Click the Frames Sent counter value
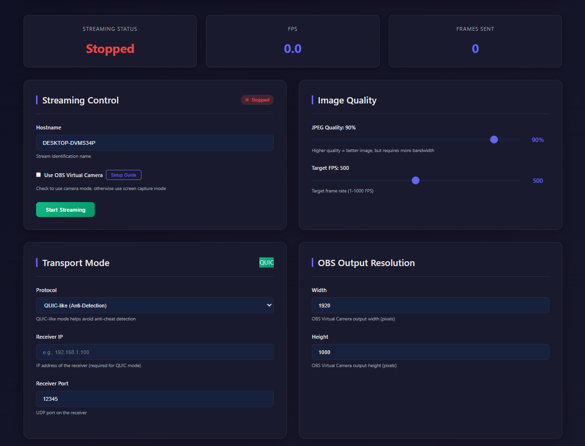Viewport: 585px width, 446px height. (x=475, y=49)
